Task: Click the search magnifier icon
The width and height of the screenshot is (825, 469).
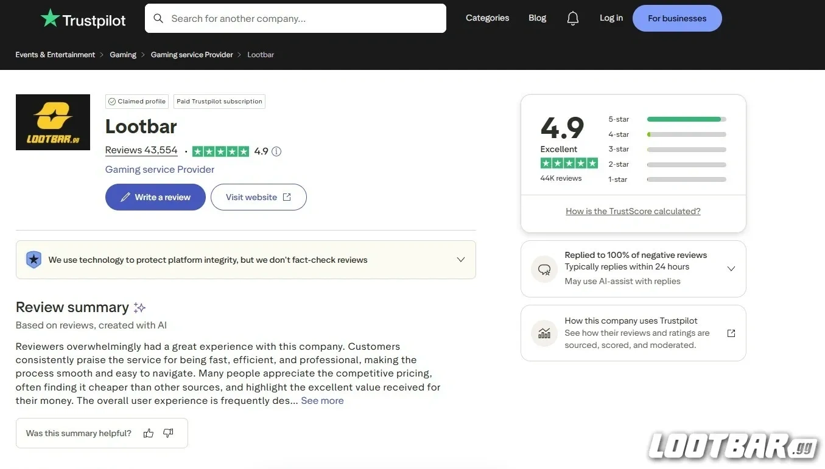Action: pos(158,18)
